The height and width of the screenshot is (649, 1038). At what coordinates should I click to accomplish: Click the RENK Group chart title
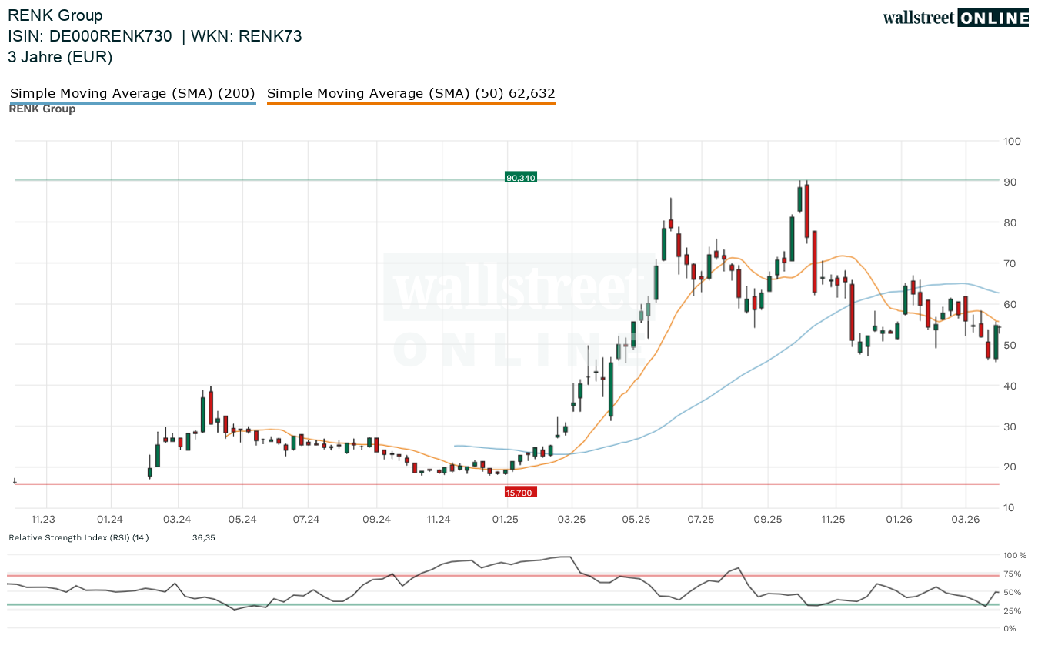coord(55,15)
